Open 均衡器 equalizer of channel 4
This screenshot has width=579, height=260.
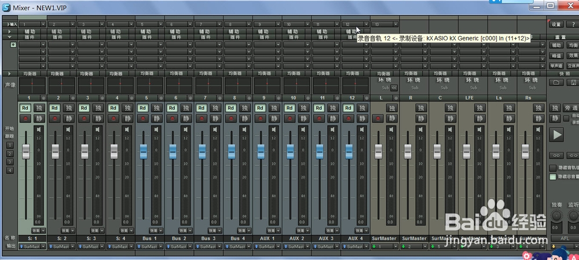pyautogui.click(x=116, y=73)
